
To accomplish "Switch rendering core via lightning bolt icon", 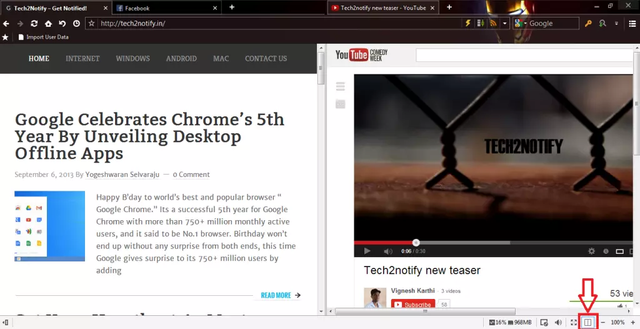I will [x=468, y=23].
